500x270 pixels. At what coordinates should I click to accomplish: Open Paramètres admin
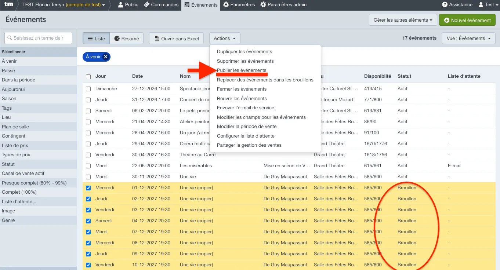pyautogui.click(x=283, y=5)
